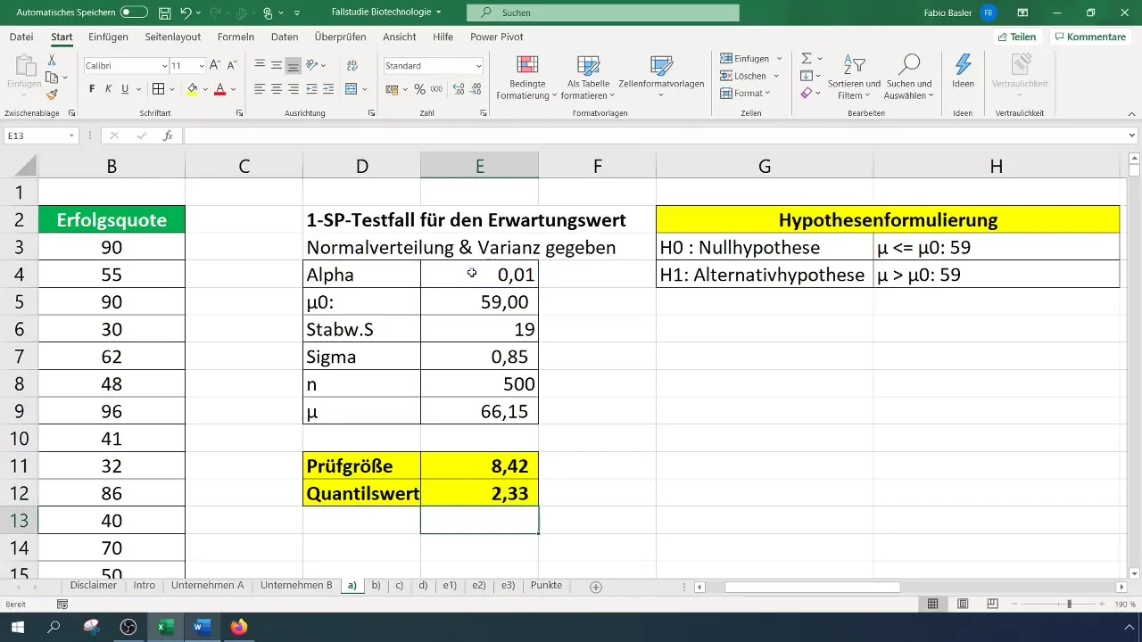1142x642 pixels.
Task: Apply yellow fill color bucket
Action: [x=192, y=89]
